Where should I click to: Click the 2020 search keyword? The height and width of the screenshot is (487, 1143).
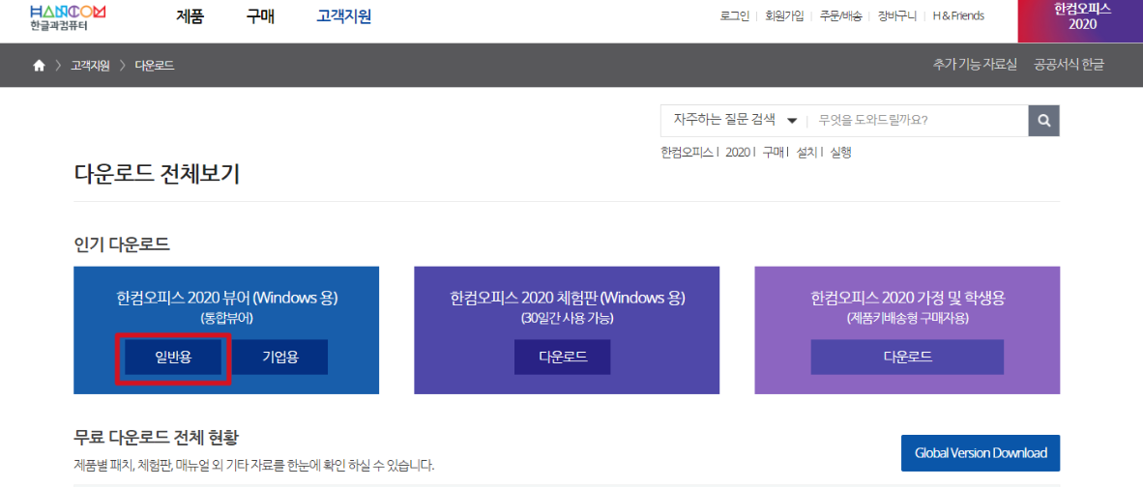point(738,153)
